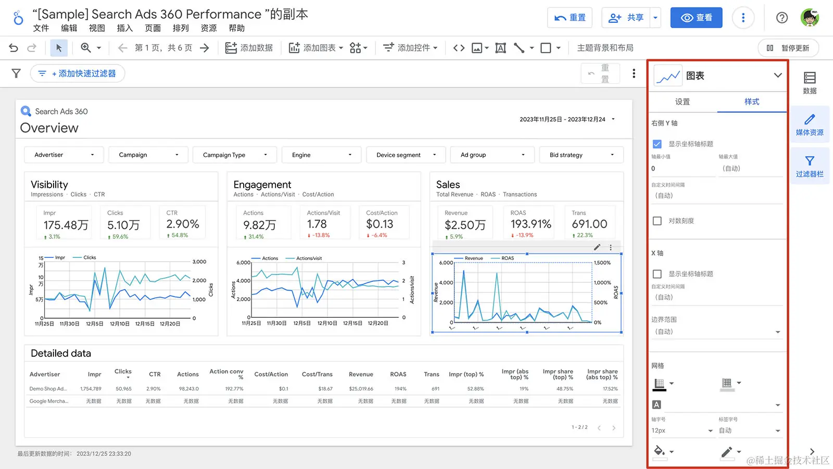Open the Campaign filter dropdown
833x469 pixels.
point(148,155)
